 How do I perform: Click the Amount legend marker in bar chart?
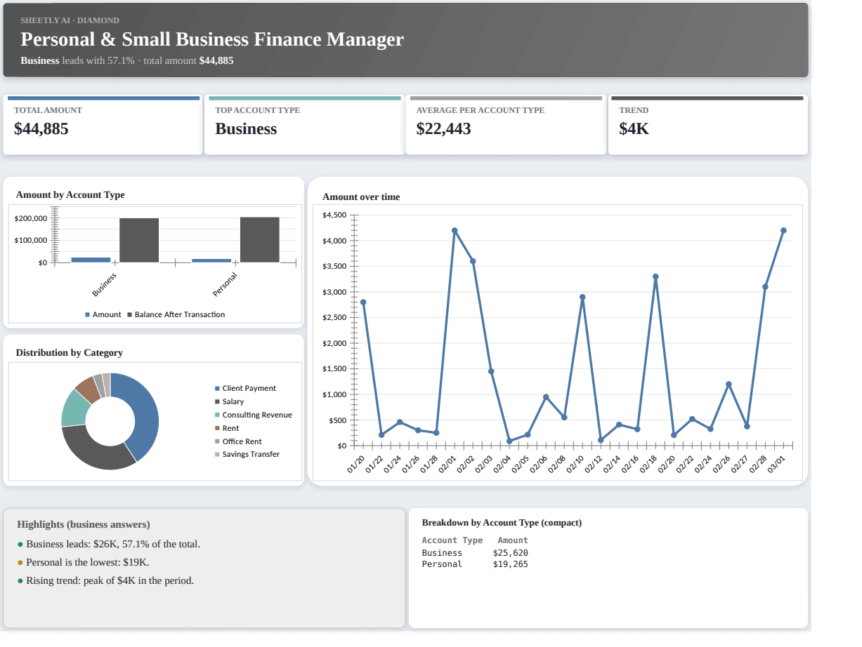coord(88,314)
